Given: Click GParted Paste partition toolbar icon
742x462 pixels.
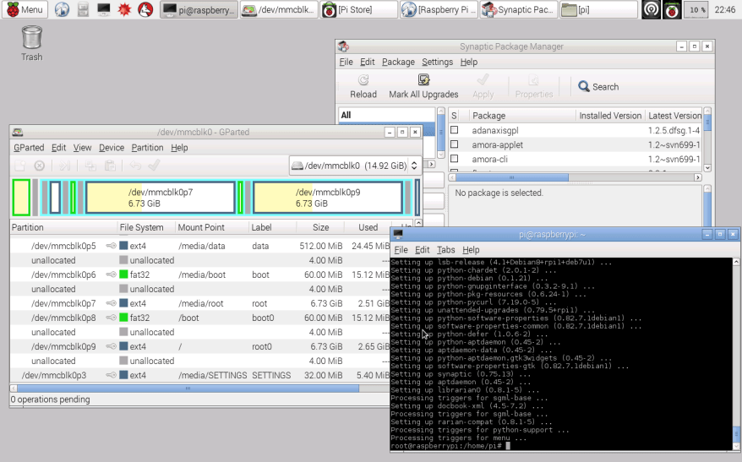Looking at the screenshot, I should pos(110,166).
